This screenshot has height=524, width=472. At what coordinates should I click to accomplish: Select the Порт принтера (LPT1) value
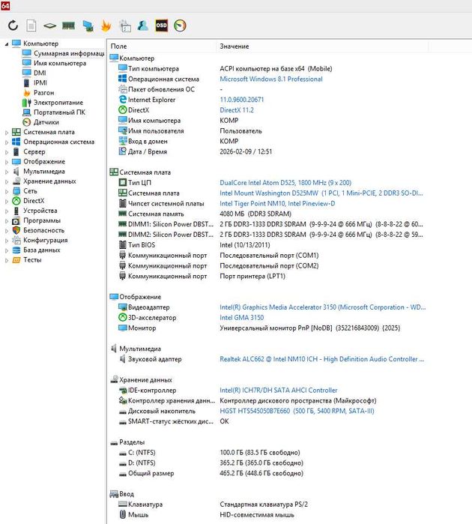tap(252, 276)
